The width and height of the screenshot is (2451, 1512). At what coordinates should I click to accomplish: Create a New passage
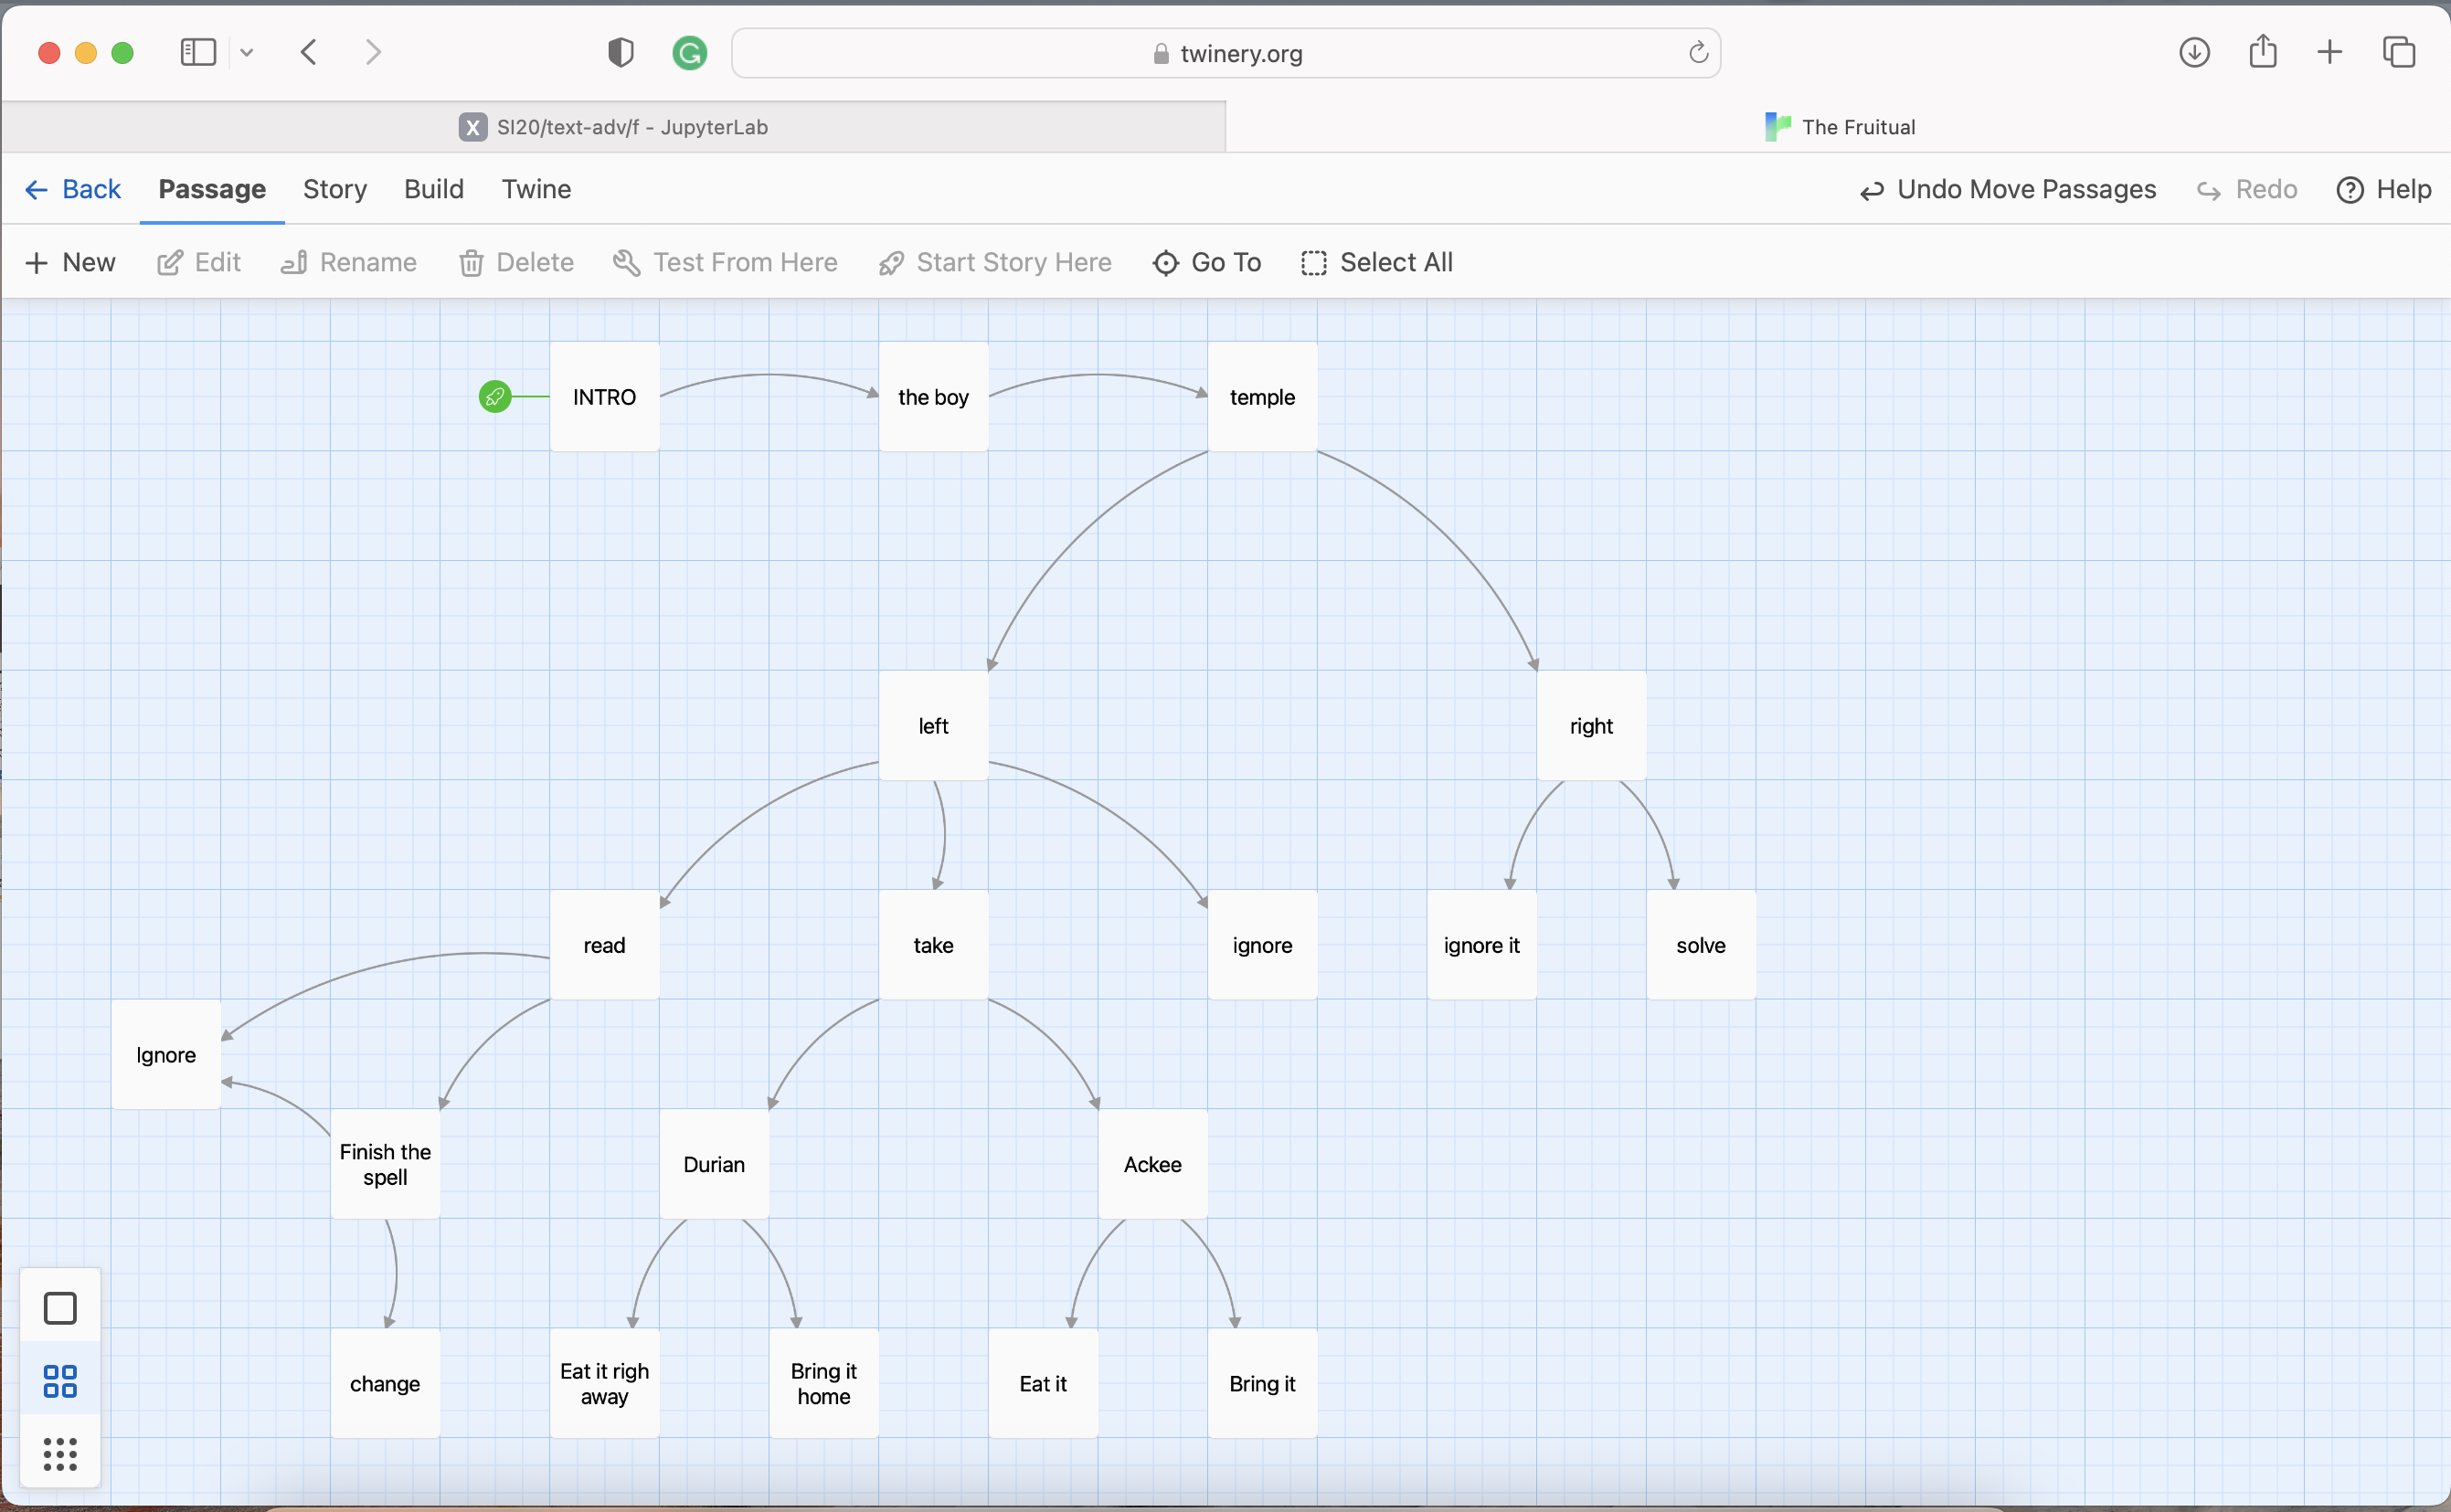click(70, 262)
